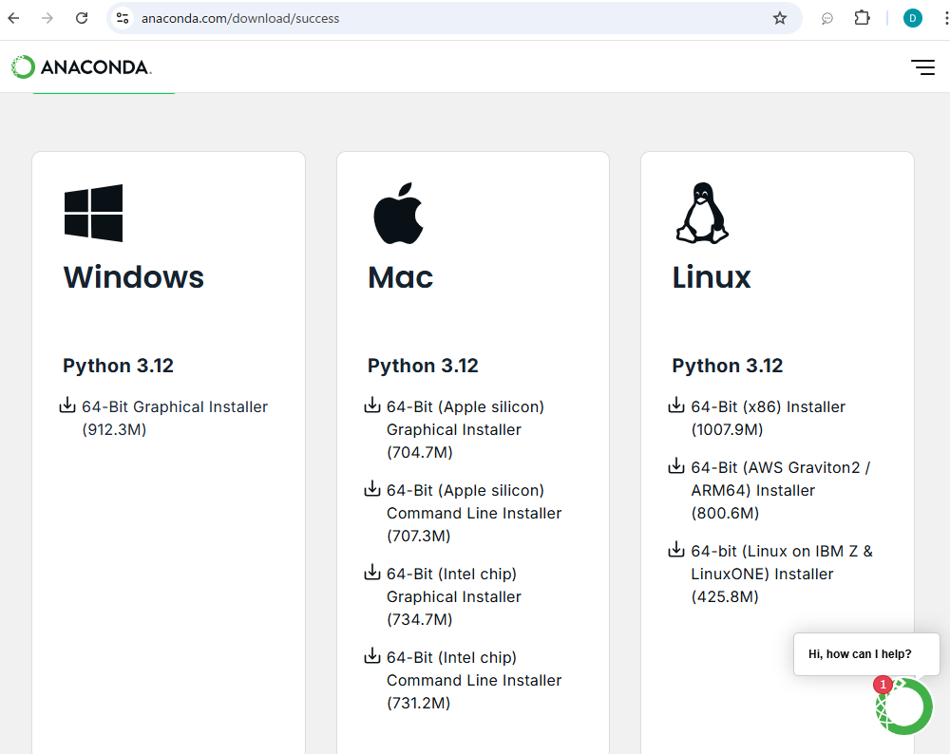Screen dimensions: 950x754
Task: Click the 'Hi, how can I help?' popup
Action: pos(866,654)
